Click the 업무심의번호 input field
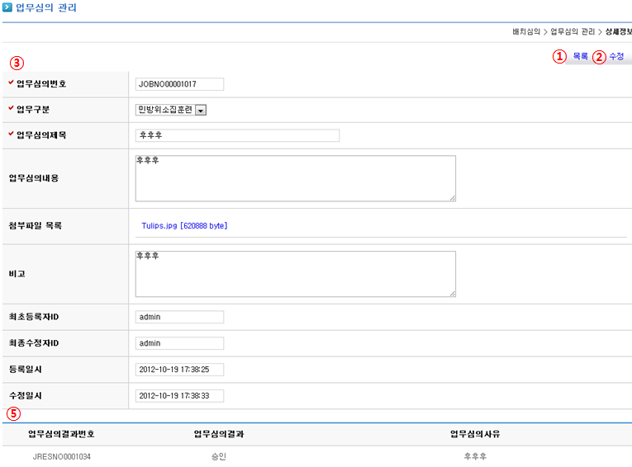 click(x=179, y=84)
